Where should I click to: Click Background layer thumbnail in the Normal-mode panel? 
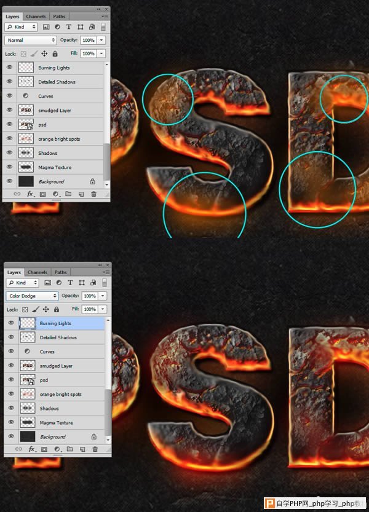(26, 181)
